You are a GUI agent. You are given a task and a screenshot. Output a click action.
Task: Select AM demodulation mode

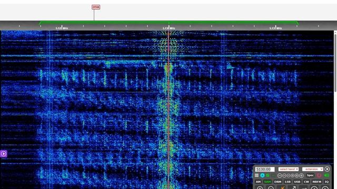point(258,182)
